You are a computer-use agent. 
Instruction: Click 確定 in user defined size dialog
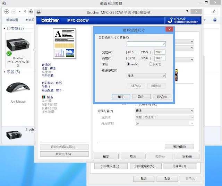(x=121, y=97)
